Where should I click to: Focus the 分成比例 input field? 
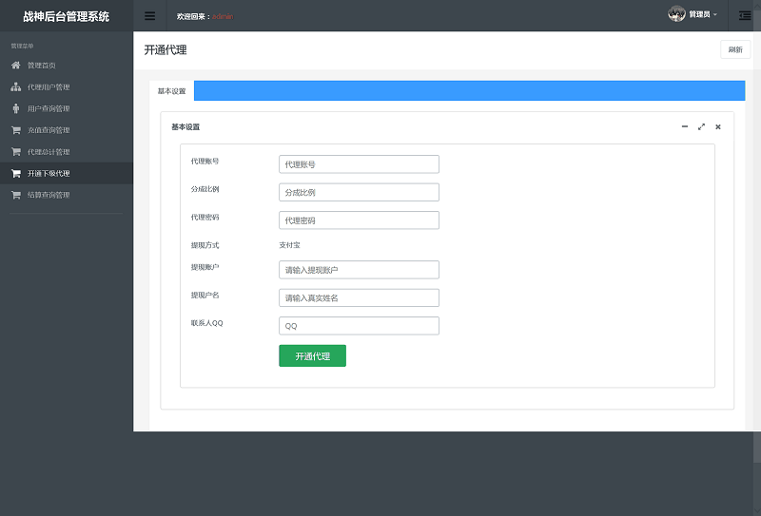coord(360,192)
